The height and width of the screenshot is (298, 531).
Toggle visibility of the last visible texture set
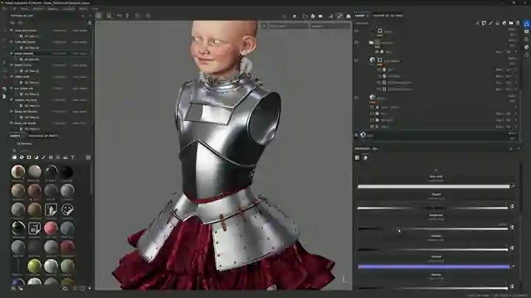pyautogui.click(x=11, y=123)
